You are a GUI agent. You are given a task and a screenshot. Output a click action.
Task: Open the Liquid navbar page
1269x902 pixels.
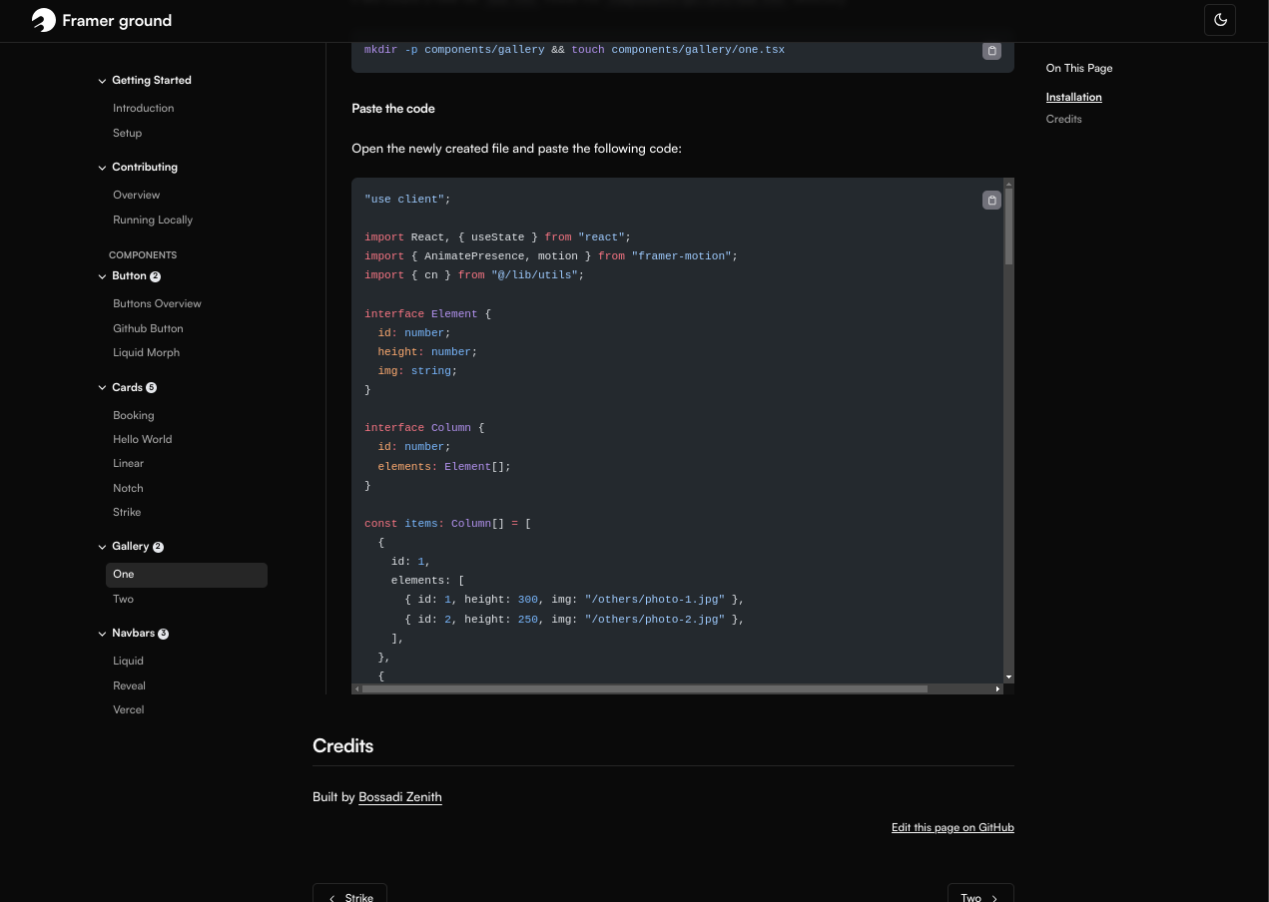128,662
